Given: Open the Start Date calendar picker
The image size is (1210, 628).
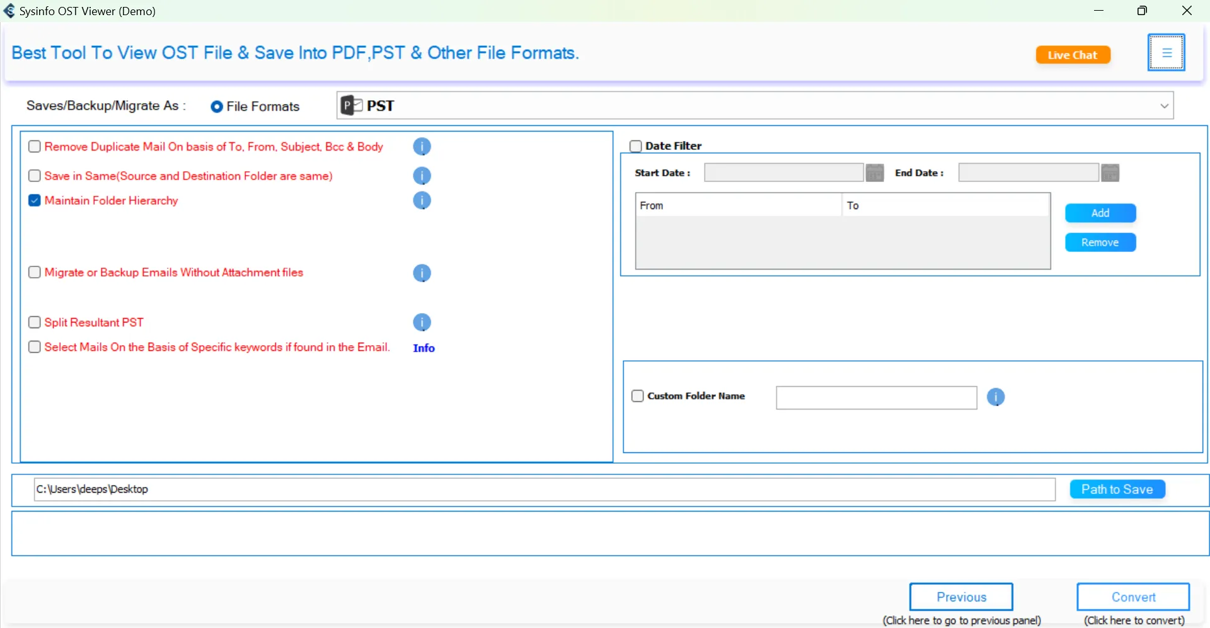Looking at the screenshot, I should click(x=875, y=173).
